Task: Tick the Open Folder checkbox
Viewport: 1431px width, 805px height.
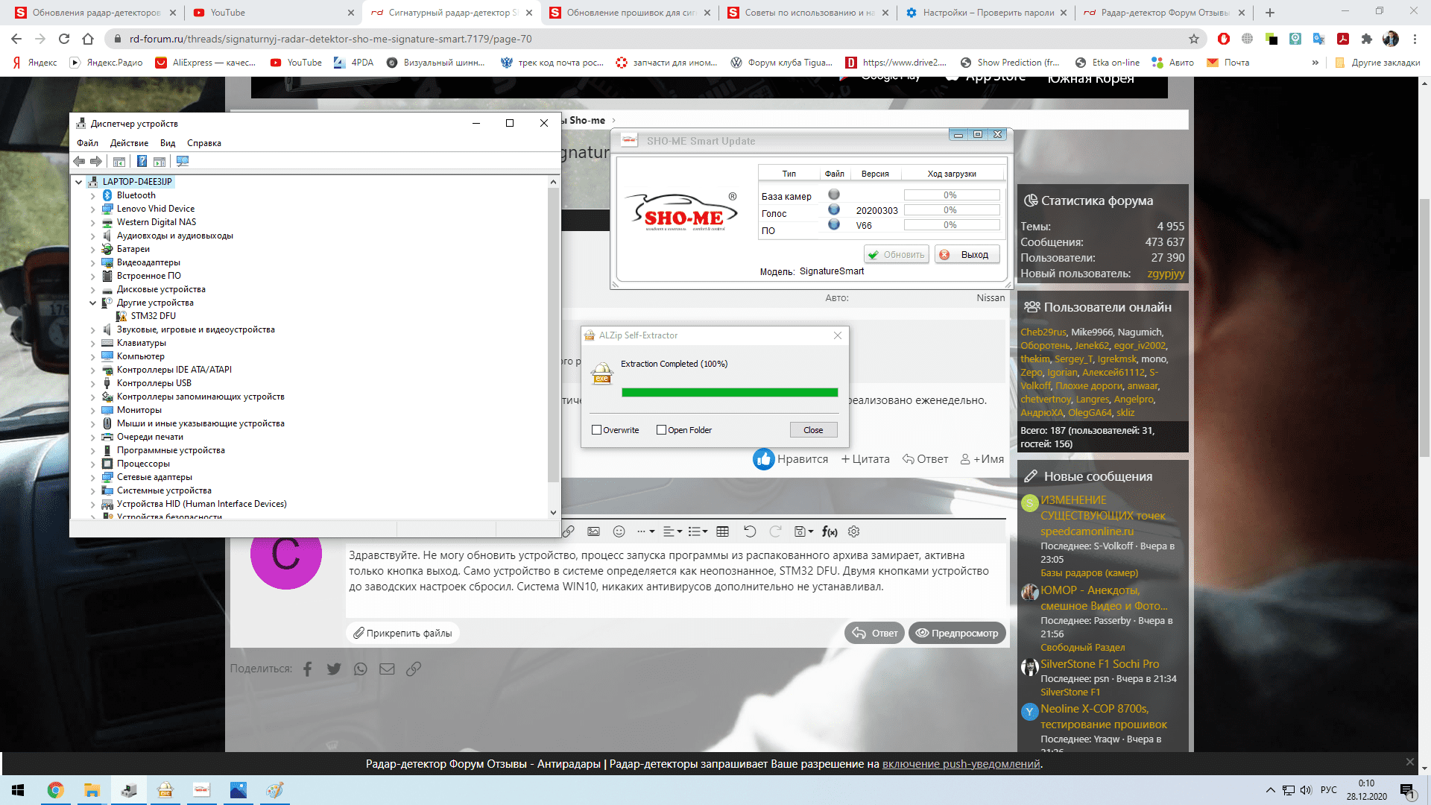Action: 661,430
